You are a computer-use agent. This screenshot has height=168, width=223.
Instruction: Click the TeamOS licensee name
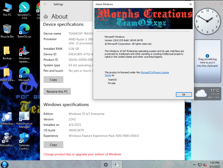click(x=112, y=80)
